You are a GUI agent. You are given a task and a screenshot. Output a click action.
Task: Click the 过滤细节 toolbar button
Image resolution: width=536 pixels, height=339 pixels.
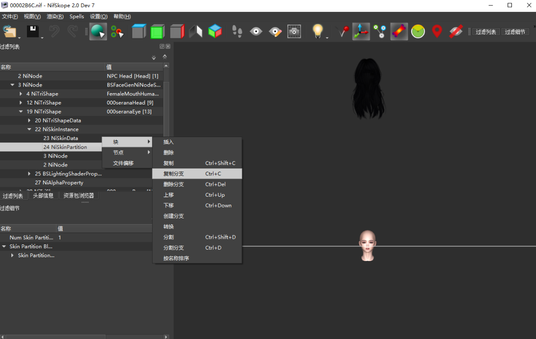(x=515, y=32)
